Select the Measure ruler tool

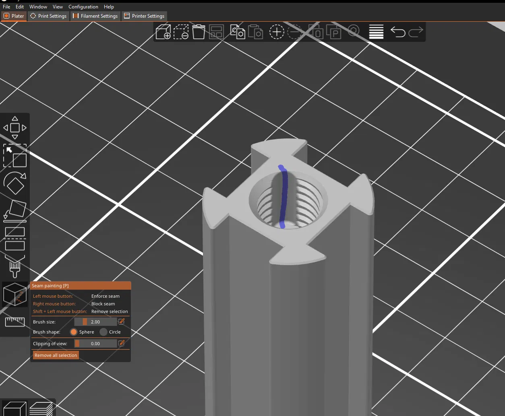tap(15, 321)
